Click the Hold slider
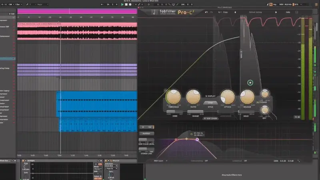The height and width of the screenshot is (180, 320). pyautogui.click(x=246, y=112)
